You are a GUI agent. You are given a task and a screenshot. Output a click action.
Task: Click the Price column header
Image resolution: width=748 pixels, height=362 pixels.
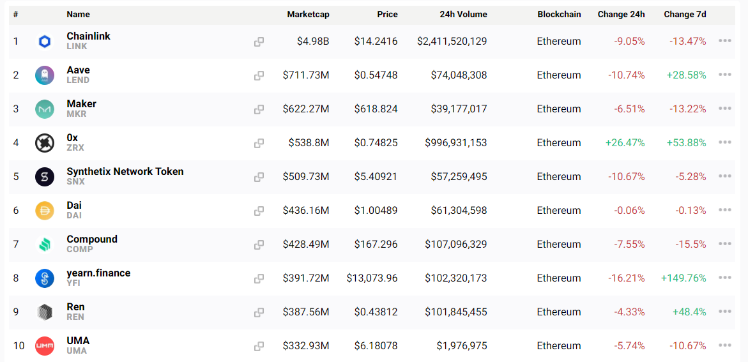click(x=387, y=14)
